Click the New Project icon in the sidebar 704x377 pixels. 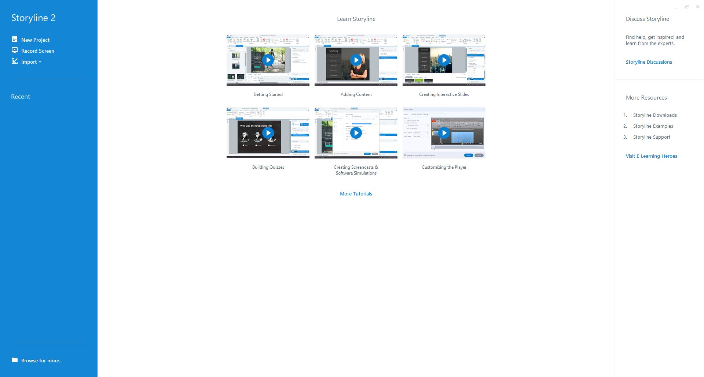(x=15, y=39)
